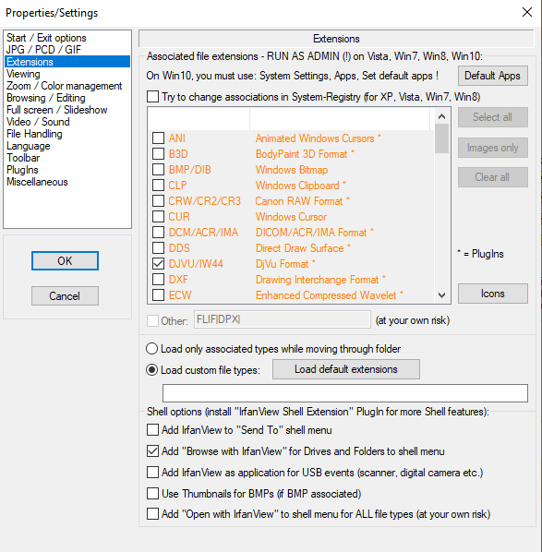Close the Properties/Settings dialog
The width and height of the screenshot is (542, 552).
[x=527, y=12]
